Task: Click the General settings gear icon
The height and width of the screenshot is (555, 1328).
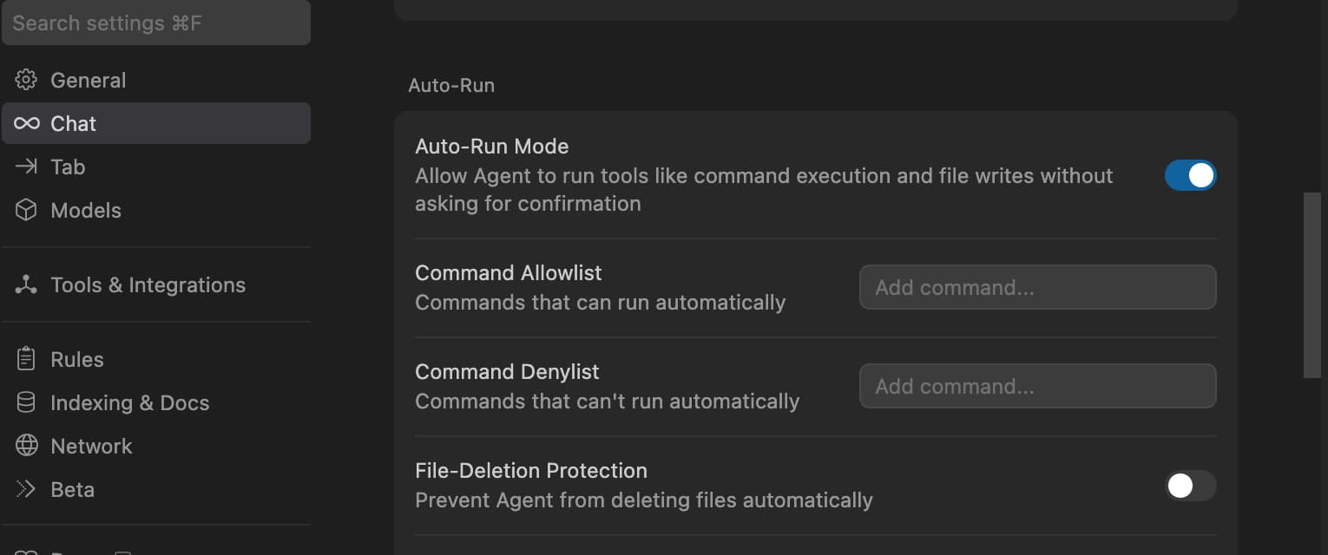Action: click(26, 80)
